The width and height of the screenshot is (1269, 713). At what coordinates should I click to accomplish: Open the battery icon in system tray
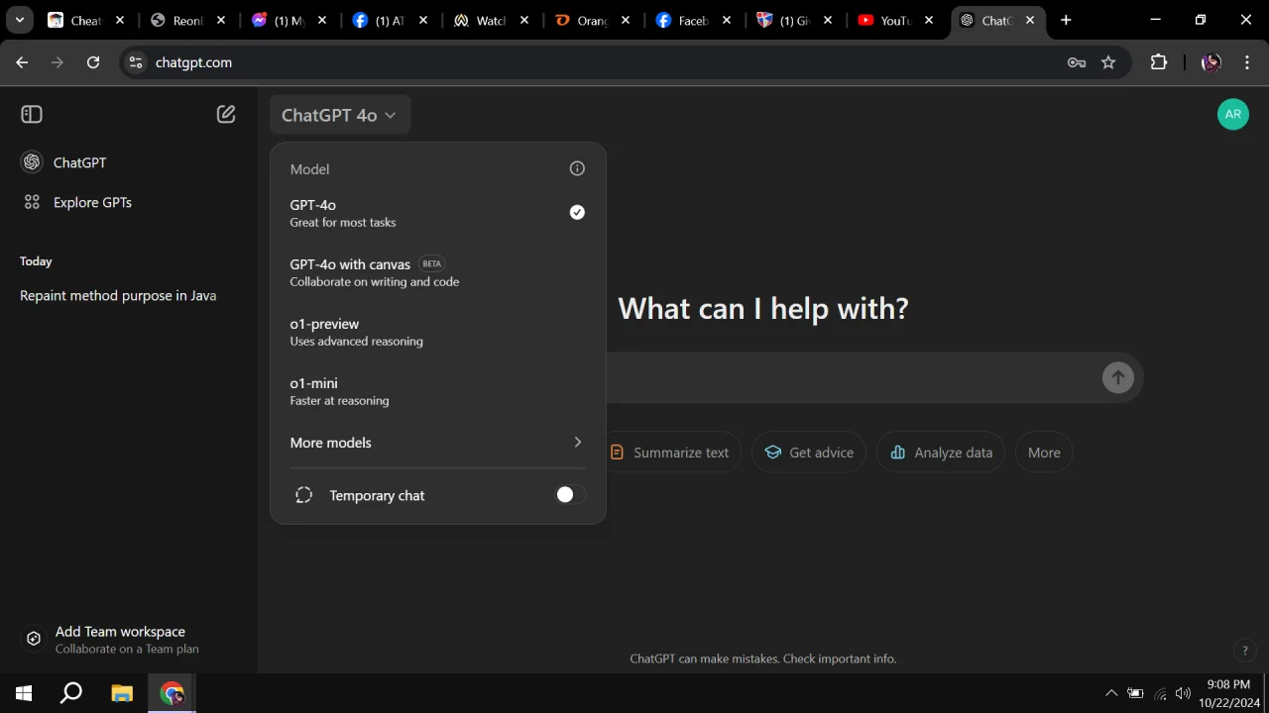[x=1135, y=693]
